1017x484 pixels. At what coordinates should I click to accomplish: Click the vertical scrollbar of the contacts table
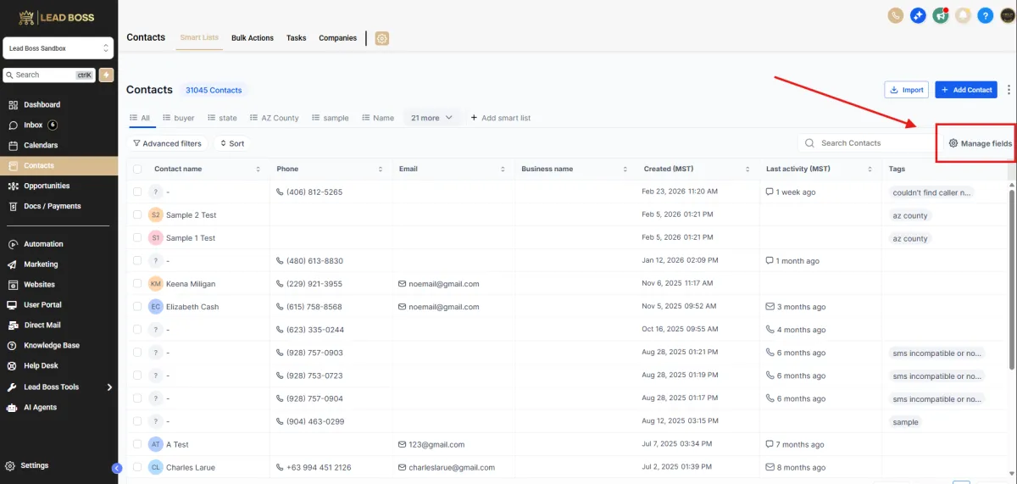1012,280
